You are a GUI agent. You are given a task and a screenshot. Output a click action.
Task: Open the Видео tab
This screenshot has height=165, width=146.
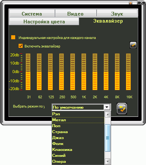pyautogui.click(x=76, y=13)
